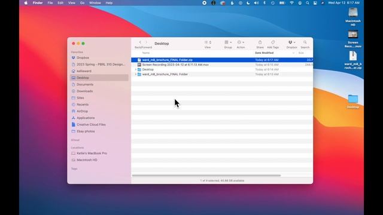Select Desktop in the sidebar
383x215 pixels.
click(x=99, y=78)
